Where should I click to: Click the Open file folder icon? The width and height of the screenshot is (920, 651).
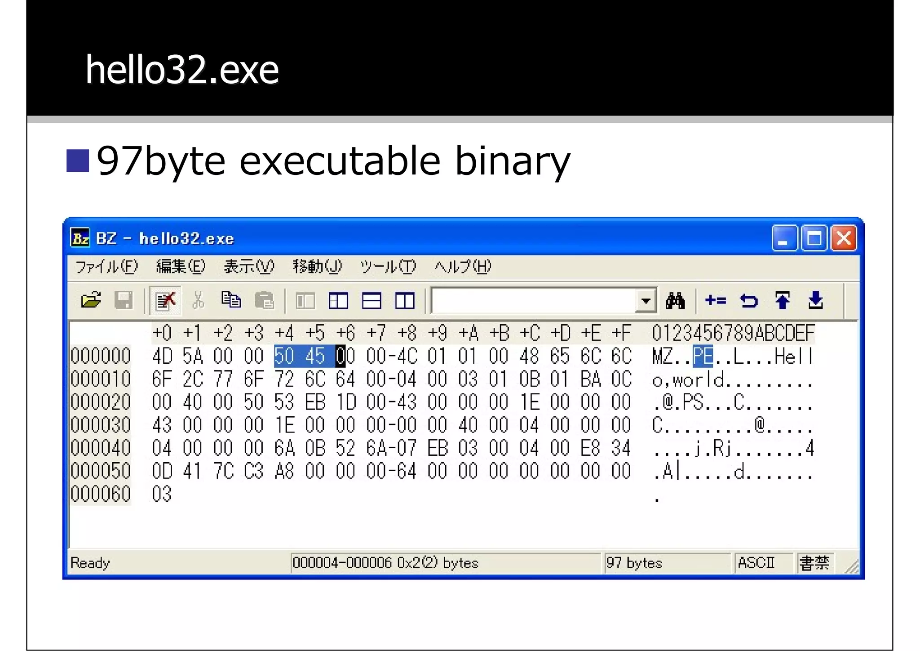91,300
